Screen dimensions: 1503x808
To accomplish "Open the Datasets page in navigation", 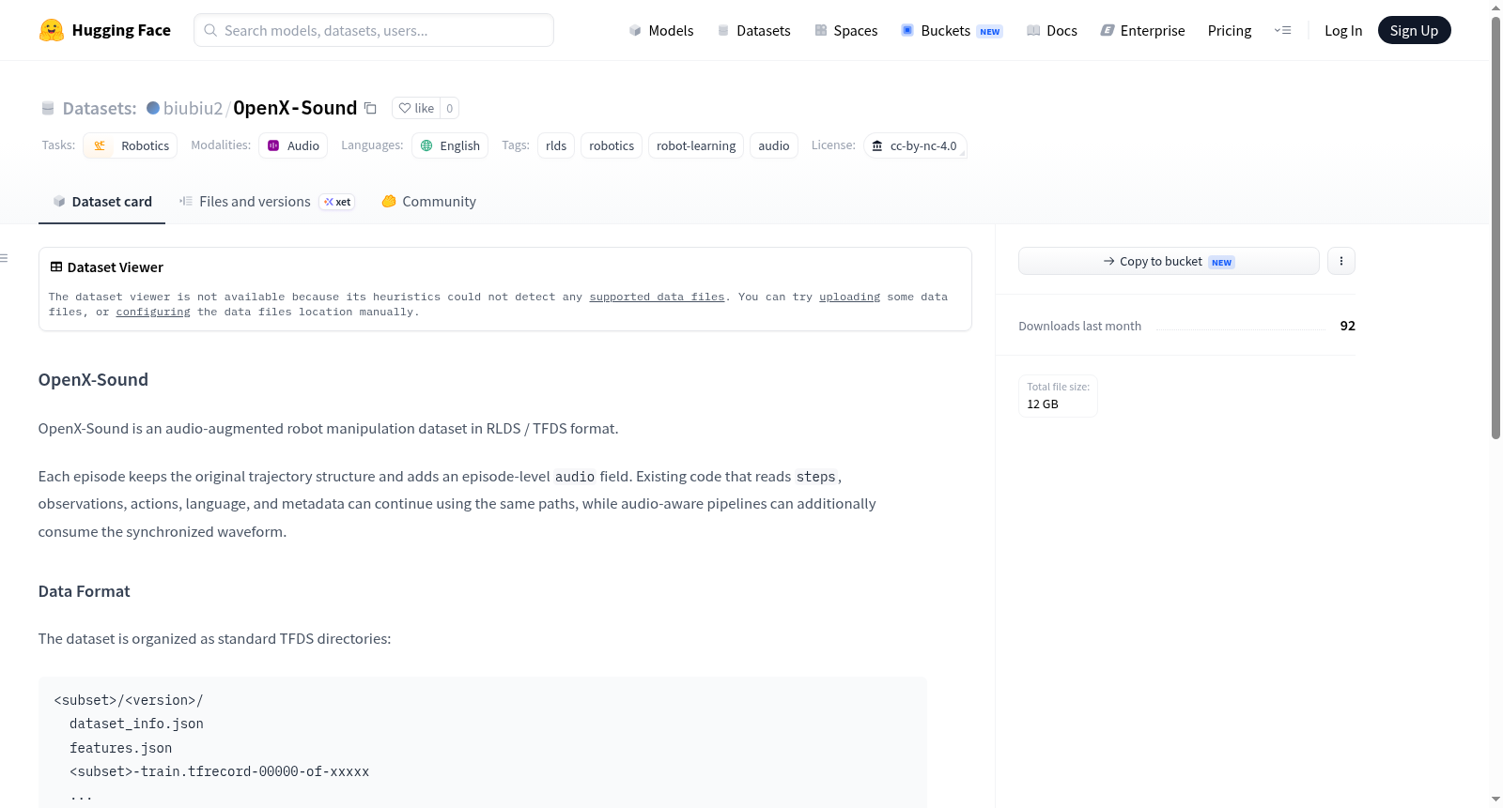I will coord(754,30).
